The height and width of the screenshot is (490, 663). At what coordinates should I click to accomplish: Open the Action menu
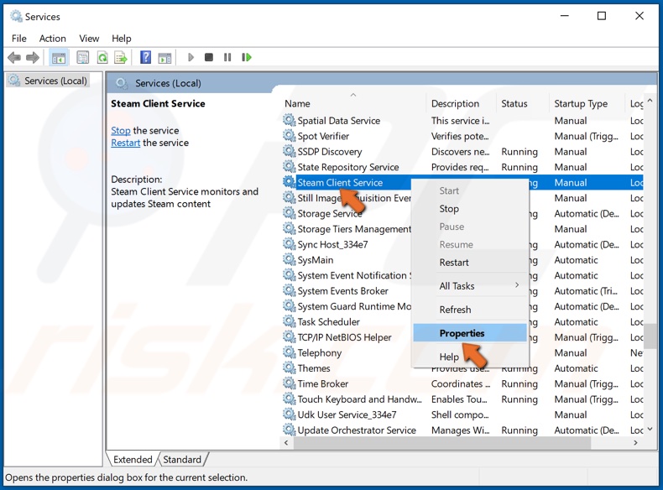coord(52,39)
